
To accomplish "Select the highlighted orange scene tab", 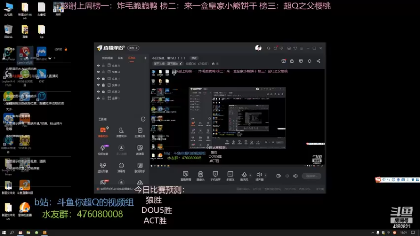I will tap(132, 58).
